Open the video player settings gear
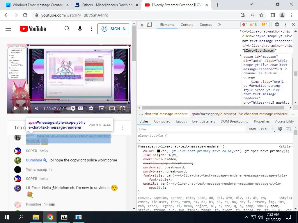This screenshot has height=223, width=298. 91,108
